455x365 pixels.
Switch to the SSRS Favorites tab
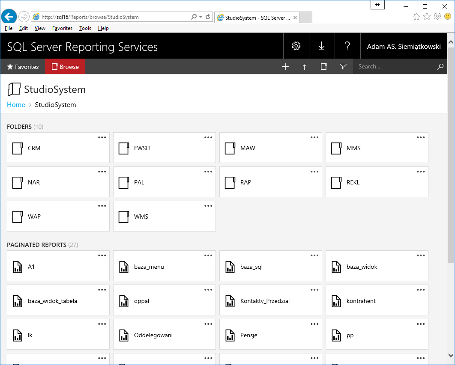[23, 67]
